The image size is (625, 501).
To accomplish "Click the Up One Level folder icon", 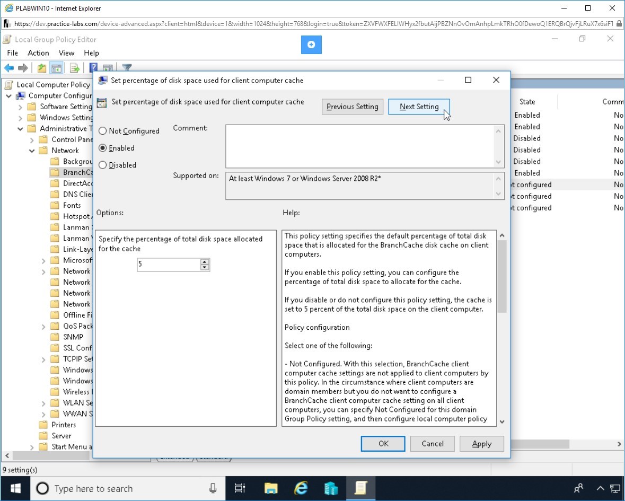I will [x=42, y=68].
